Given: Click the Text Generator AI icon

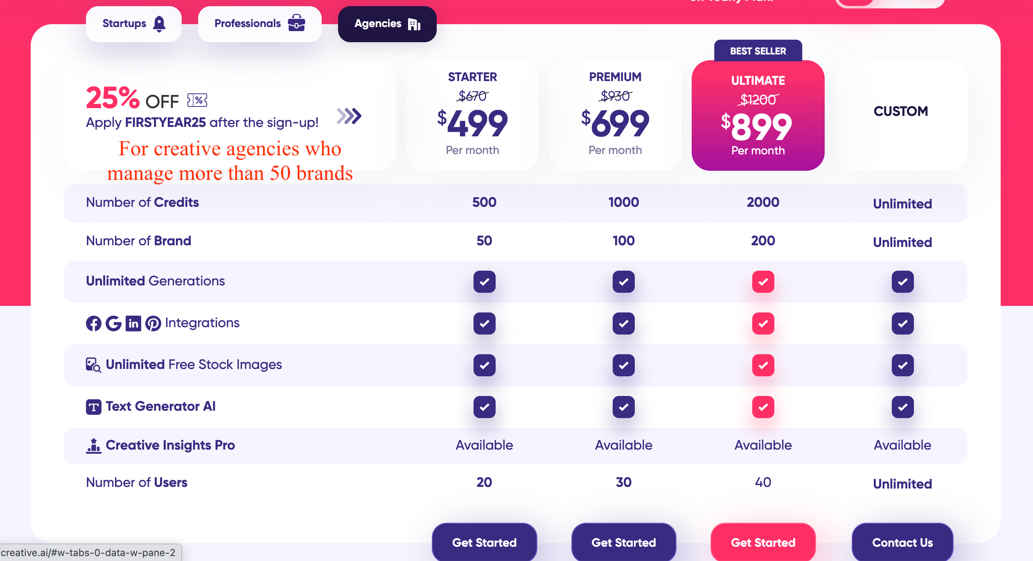Looking at the screenshot, I should [94, 407].
